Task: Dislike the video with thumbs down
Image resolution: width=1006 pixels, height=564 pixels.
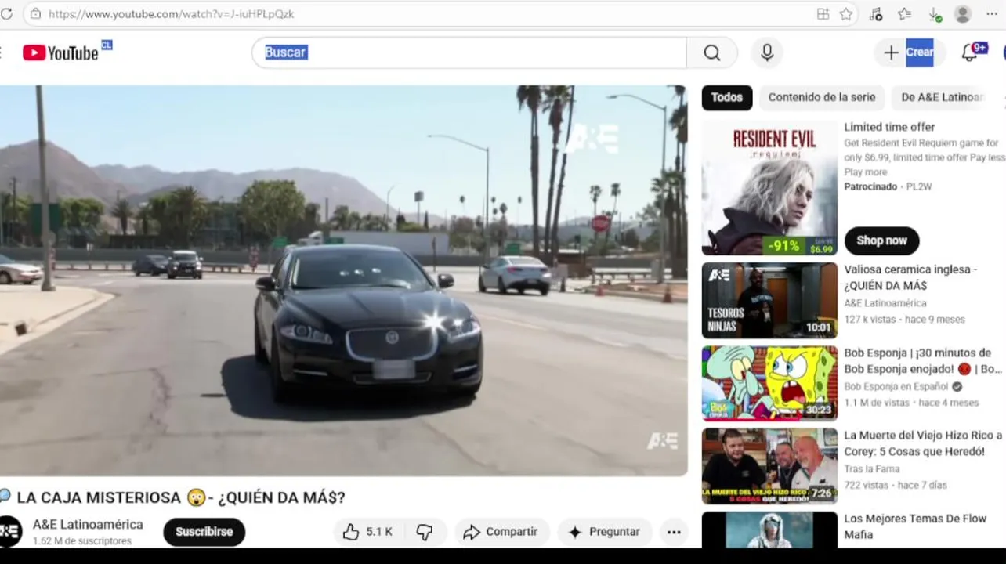Action: coord(424,532)
